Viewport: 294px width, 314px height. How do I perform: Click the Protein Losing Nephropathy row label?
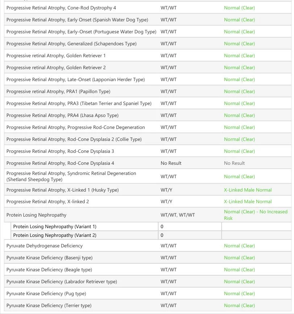tap(36, 215)
